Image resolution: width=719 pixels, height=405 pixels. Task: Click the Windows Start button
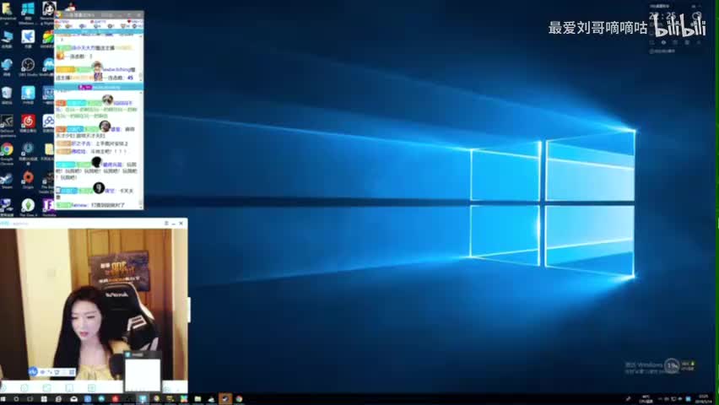3,399
